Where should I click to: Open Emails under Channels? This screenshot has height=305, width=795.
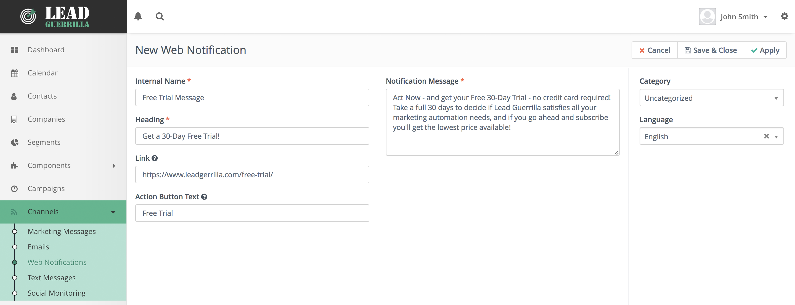click(38, 247)
